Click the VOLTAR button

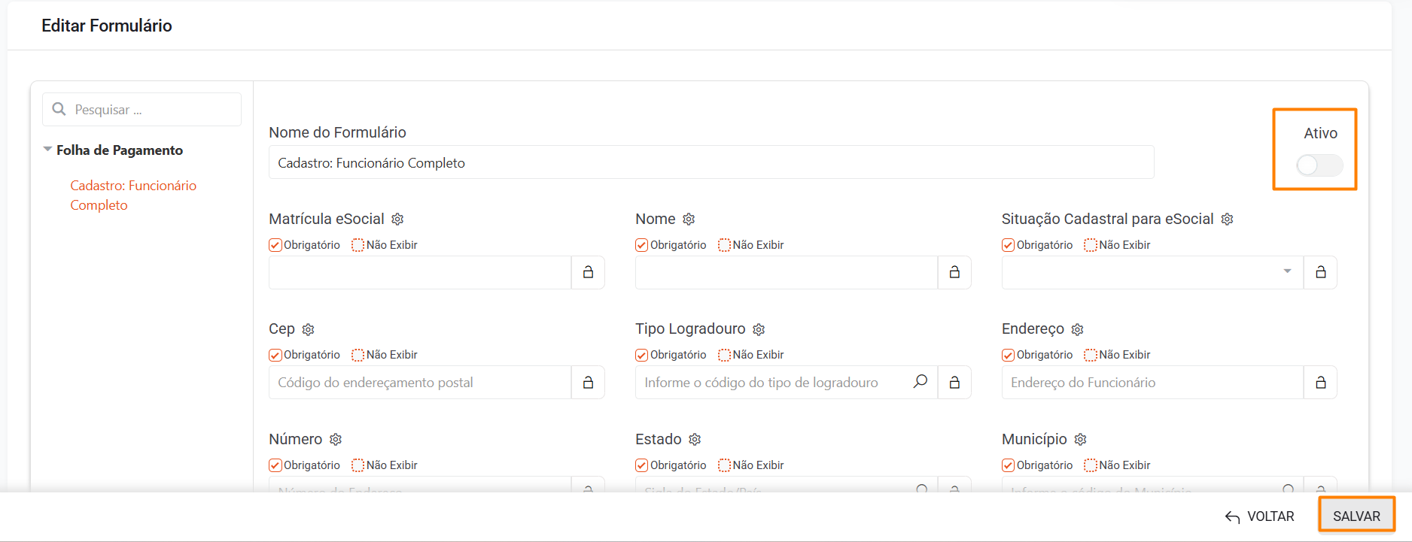(x=1260, y=516)
